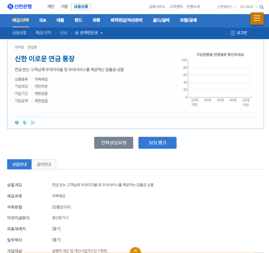
Task: Click the 개인부분 value beside 가입대상
Action: (x=41, y=86)
